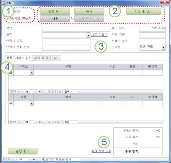Click the 제품 합계 total value
171x163 pixels.
[158, 137]
